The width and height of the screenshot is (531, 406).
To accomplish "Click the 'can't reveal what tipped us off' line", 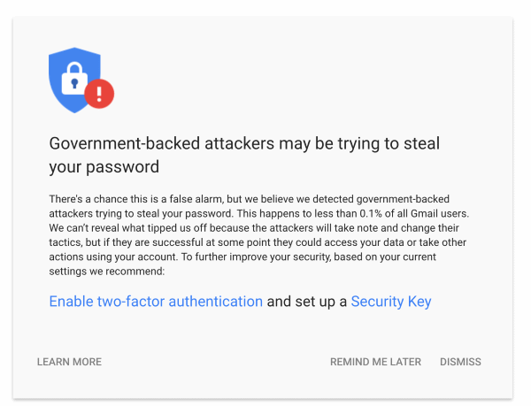I will pyautogui.click(x=133, y=229).
